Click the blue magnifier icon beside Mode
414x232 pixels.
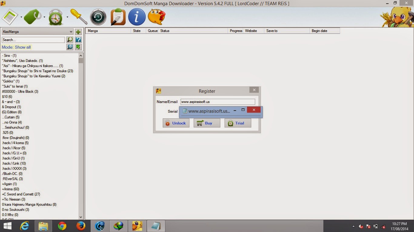tap(70, 47)
